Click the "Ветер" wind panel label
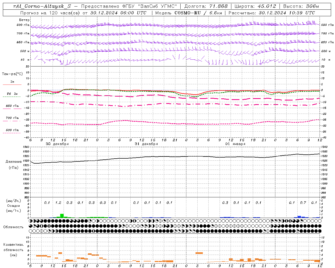Viewport: 335px width, 268px height. [24, 20]
